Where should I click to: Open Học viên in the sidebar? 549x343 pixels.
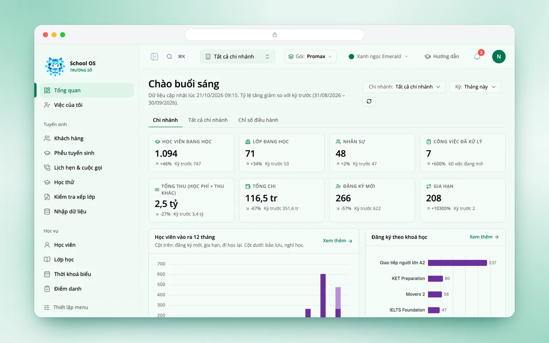pyautogui.click(x=87, y=245)
